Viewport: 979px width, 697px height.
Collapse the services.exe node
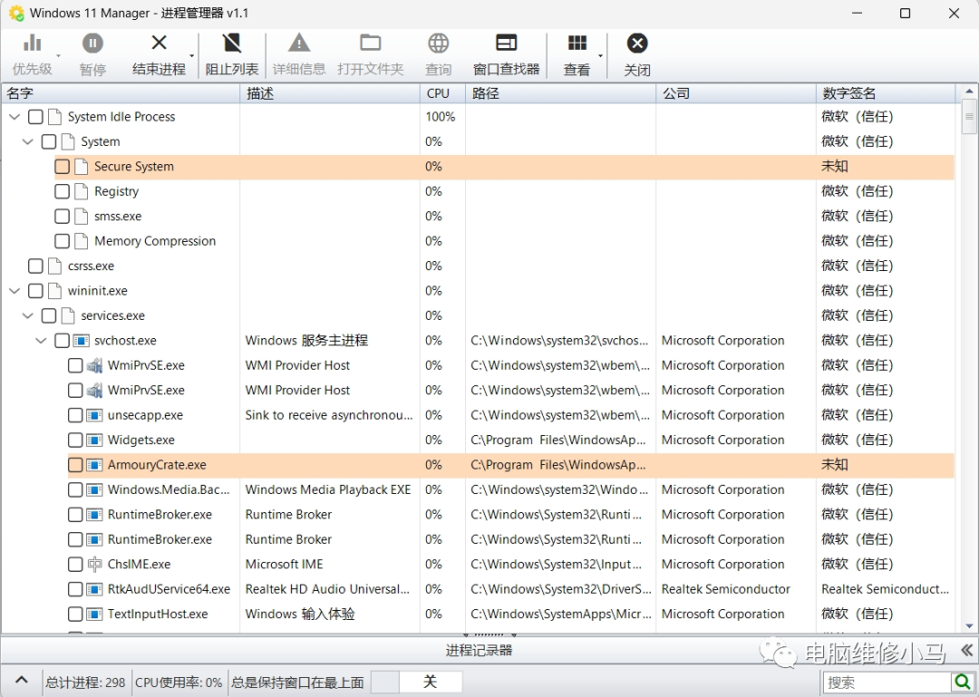(28, 316)
